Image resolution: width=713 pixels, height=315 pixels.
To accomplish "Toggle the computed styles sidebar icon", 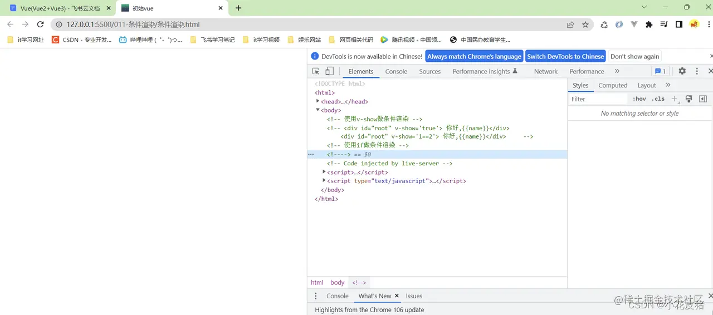I will tap(703, 99).
